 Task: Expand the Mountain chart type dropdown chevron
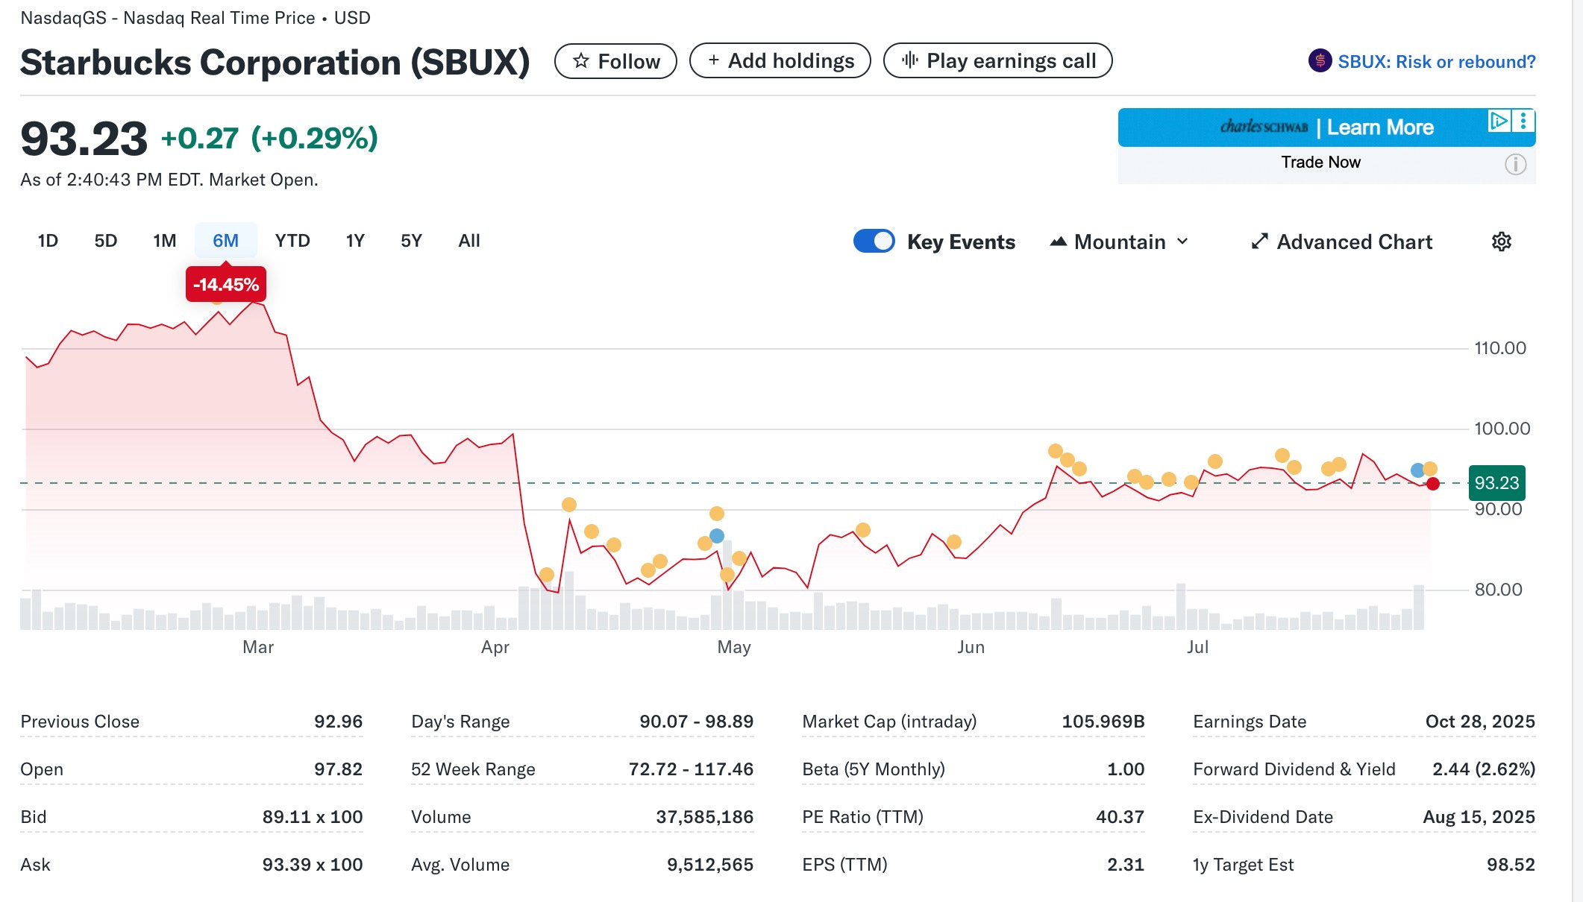[1182, 242]
